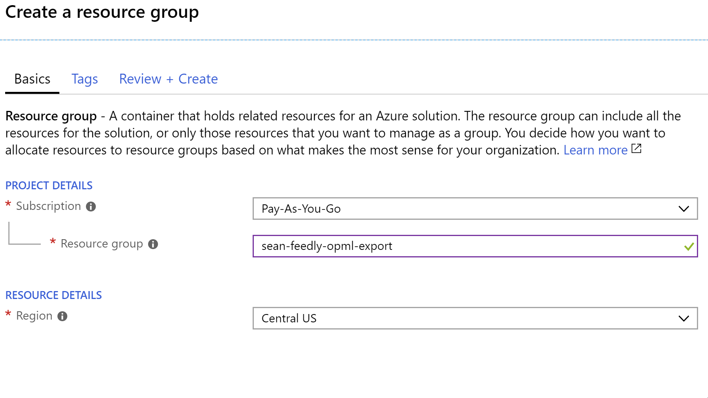Switch to the Tags tab
708x398 pixels.
(x=84, y=79)
